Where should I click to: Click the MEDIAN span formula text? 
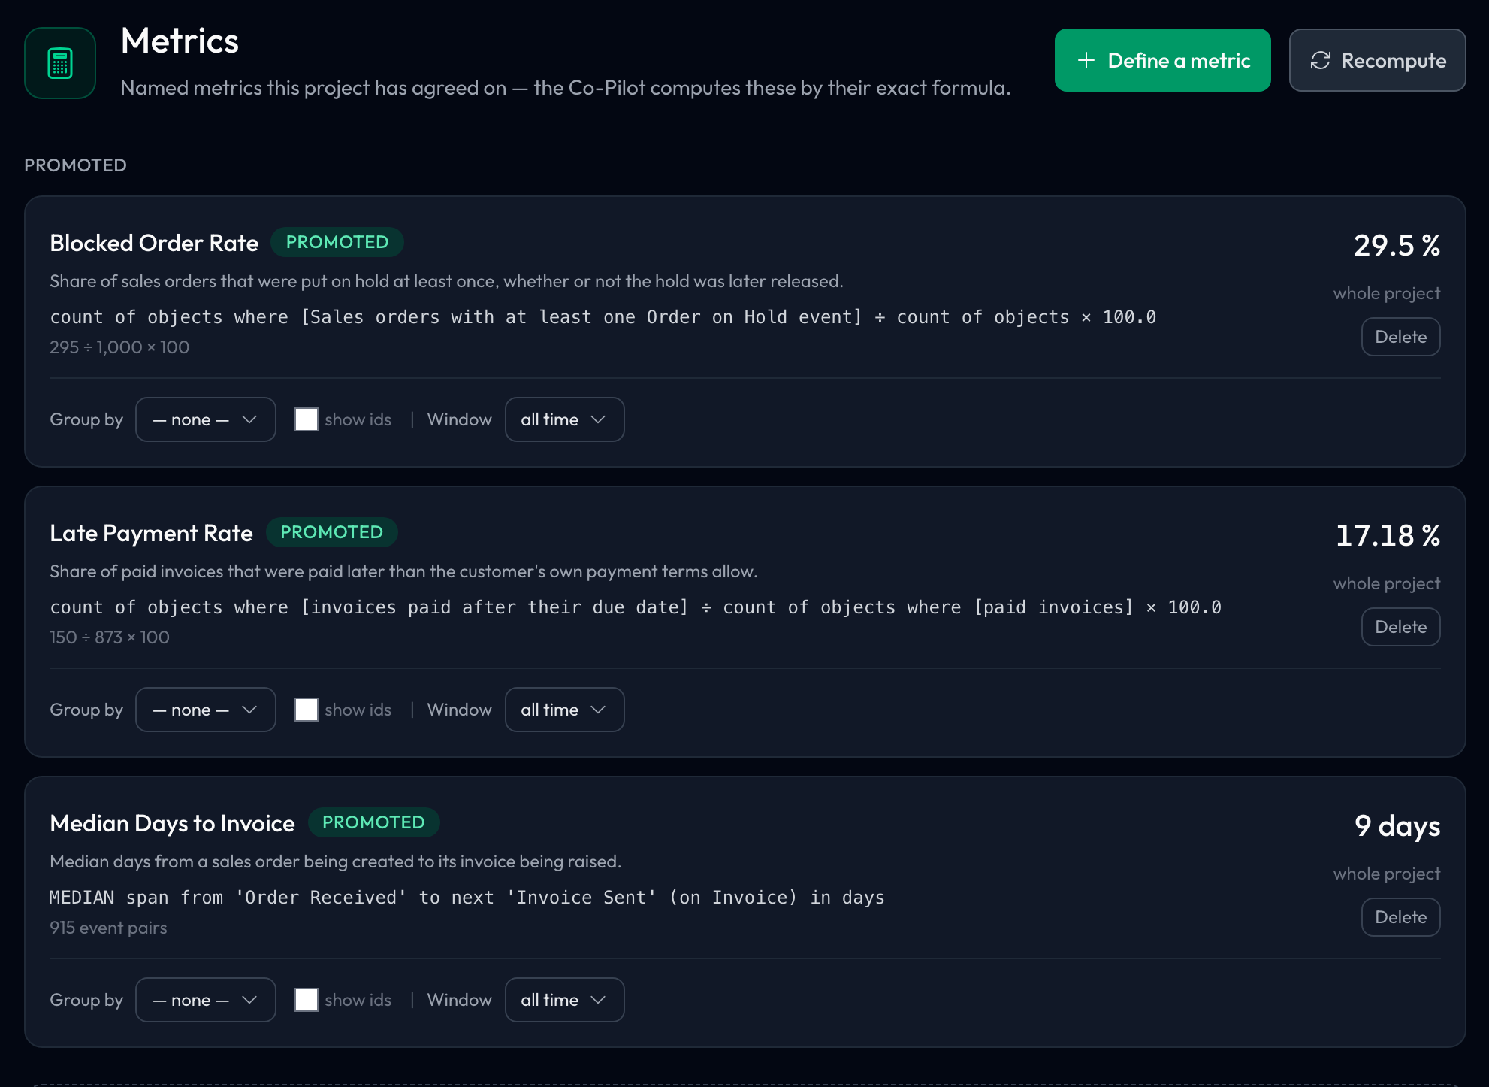coord(467,898)
